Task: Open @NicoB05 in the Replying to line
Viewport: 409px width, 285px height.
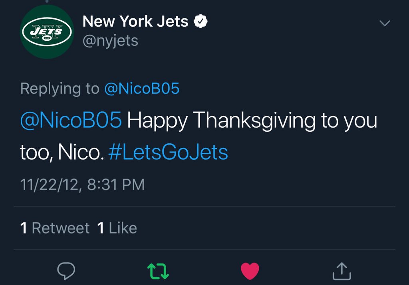Action: 141,89
